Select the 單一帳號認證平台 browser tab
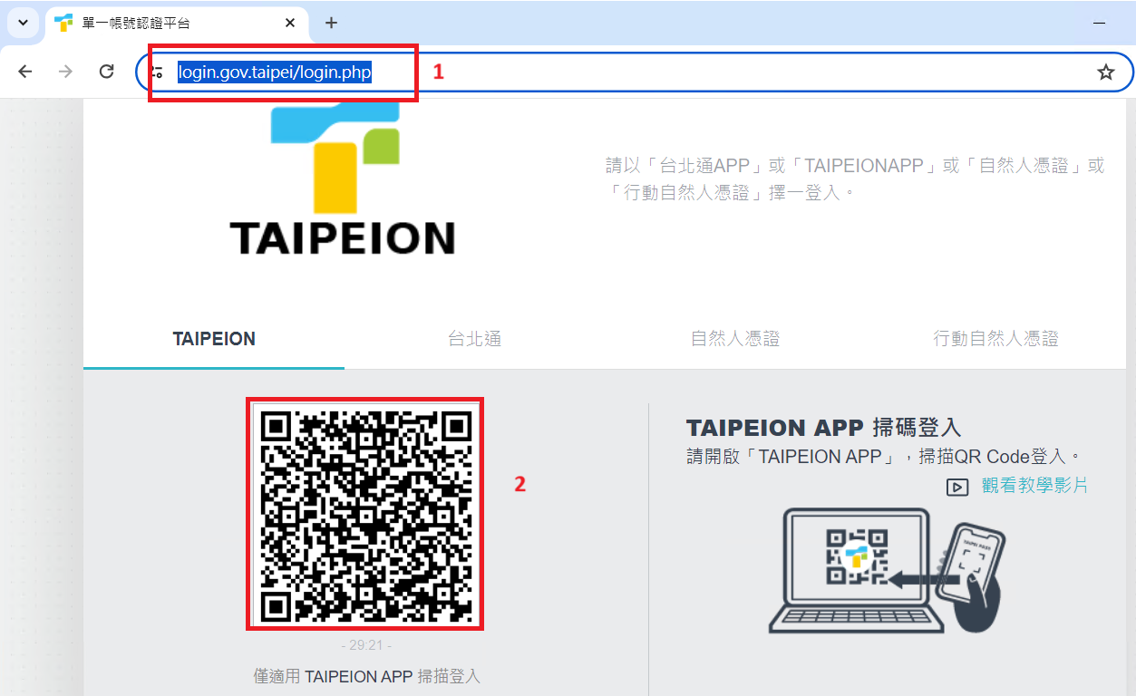1136x696 pixels. click(176, 23)
